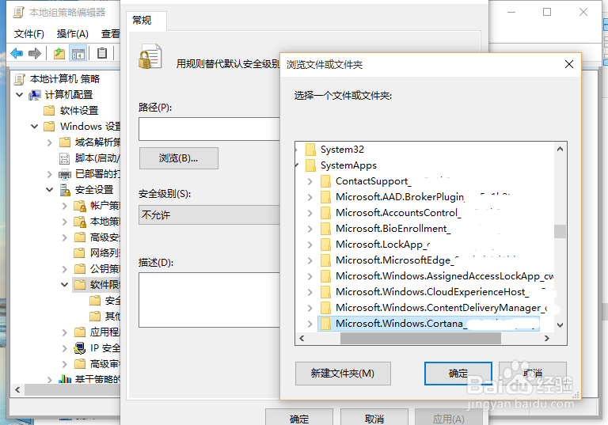Select the Microsoft.LockApp folder
The height and width of the screenshot is (425, 608).
point(382,245)
